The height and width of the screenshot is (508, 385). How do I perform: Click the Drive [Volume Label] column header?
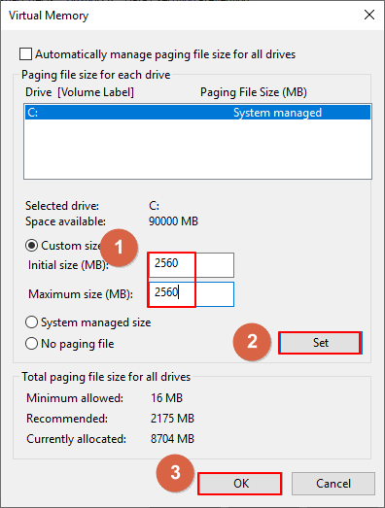(x=80, y=92)
